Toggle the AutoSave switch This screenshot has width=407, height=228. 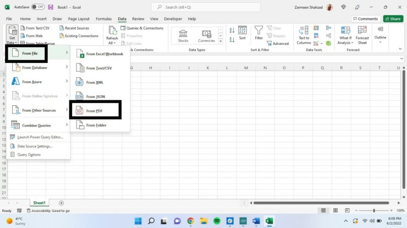click(x=38, y=7)
